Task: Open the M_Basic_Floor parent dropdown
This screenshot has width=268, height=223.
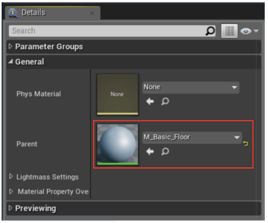Action: click(192, 138)
